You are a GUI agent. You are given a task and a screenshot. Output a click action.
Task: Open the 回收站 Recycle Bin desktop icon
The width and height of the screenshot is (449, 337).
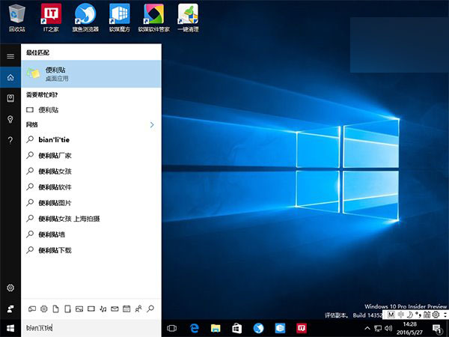point(17,18)
